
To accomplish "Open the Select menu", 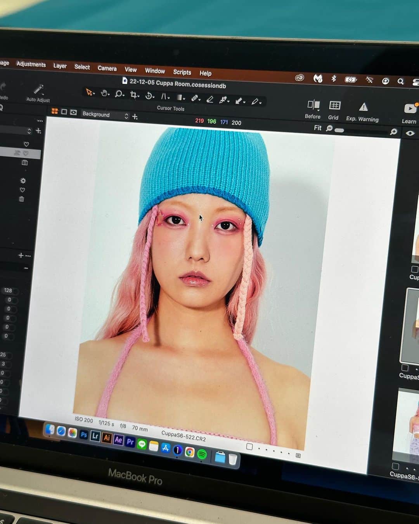I will pos(82,67).
